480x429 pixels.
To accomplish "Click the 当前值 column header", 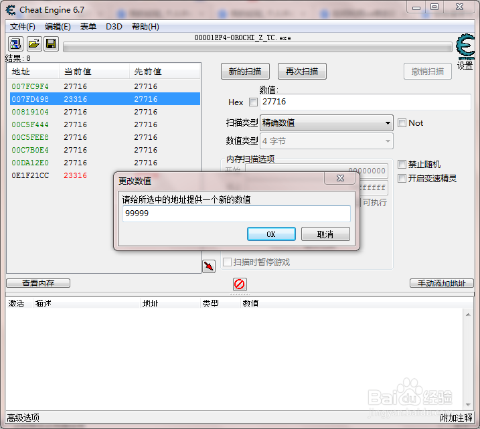I will [94, 72].
